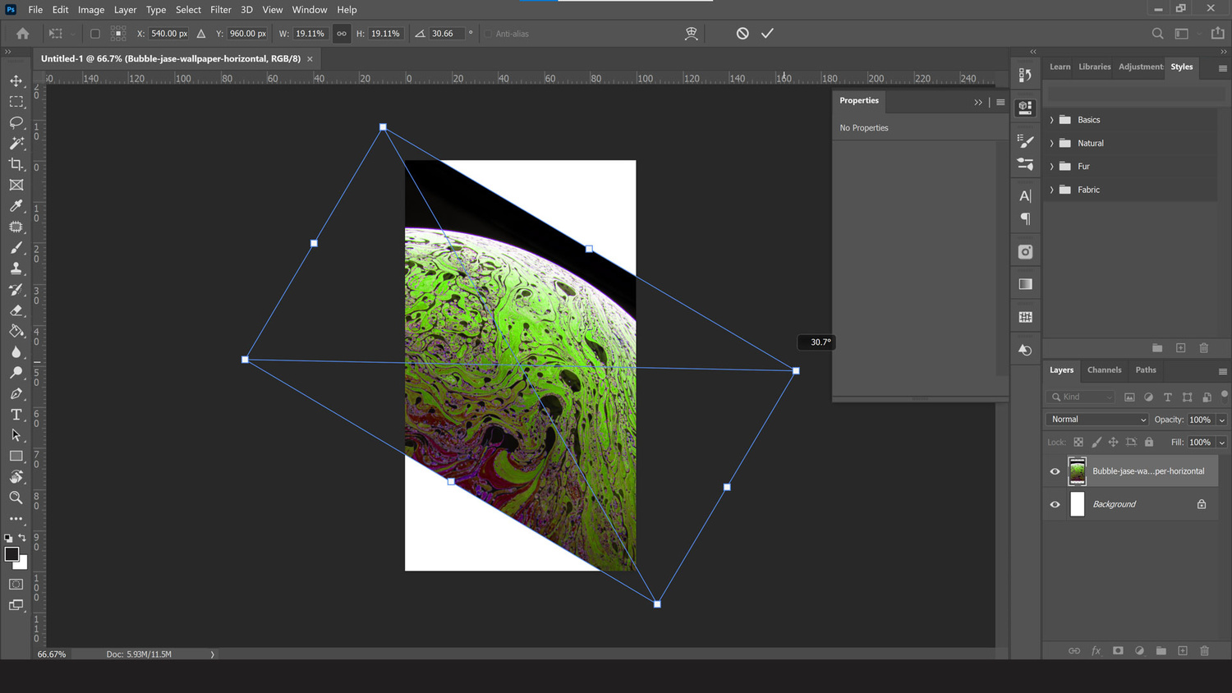Toggle pixel layer filter
Viewport: 1232px width, 693px height.
click(1129, 397)
